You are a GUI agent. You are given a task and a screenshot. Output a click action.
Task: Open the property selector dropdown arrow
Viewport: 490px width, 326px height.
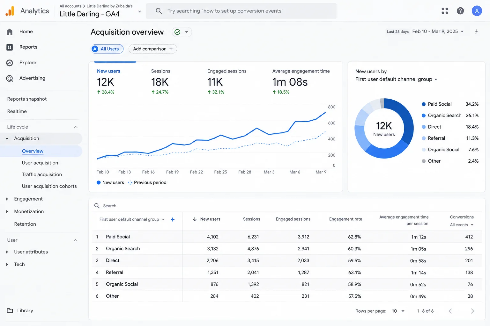(x=139, y=11)
